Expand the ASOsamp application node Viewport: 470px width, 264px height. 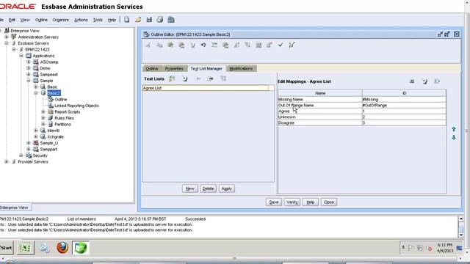[29, 62]
